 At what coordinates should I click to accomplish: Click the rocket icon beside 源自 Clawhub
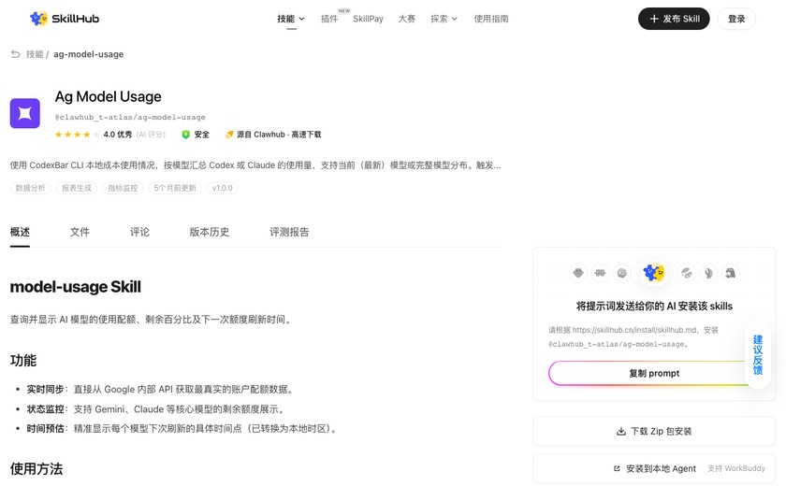(x=229, y=135)
